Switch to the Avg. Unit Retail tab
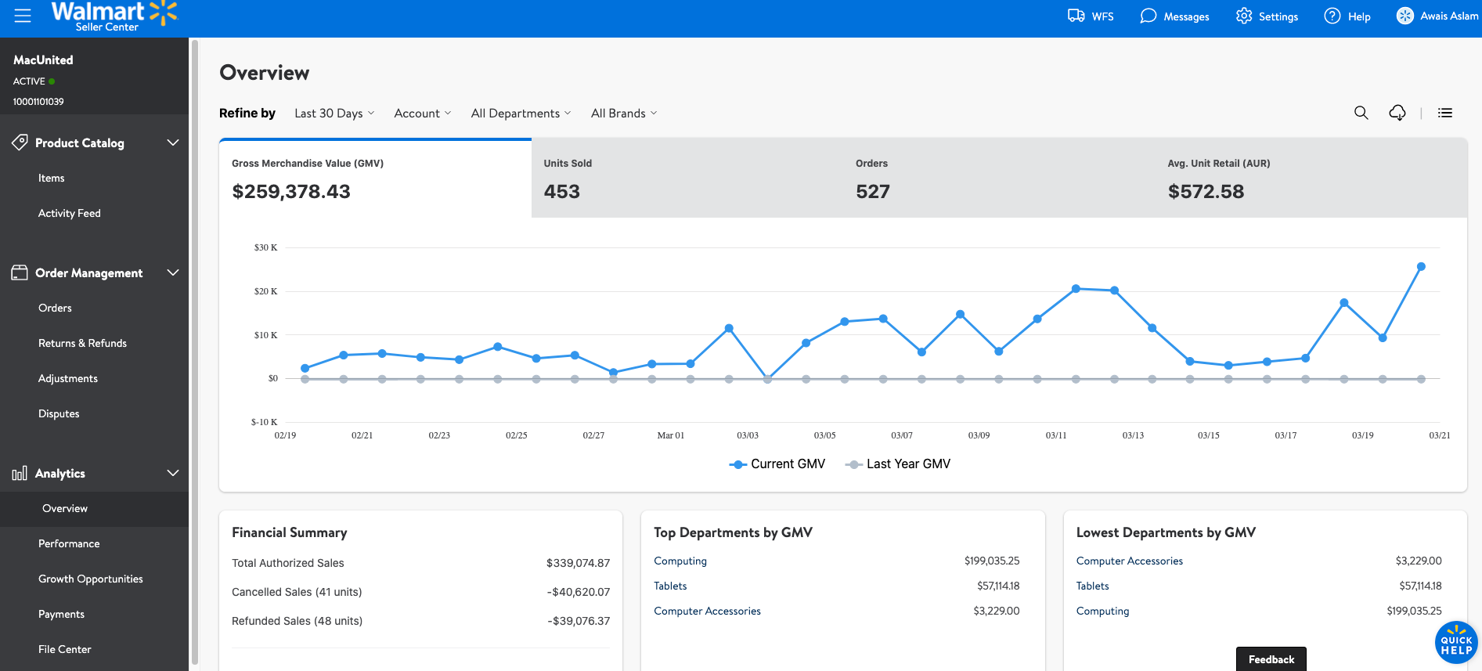 pos(1311,179)
